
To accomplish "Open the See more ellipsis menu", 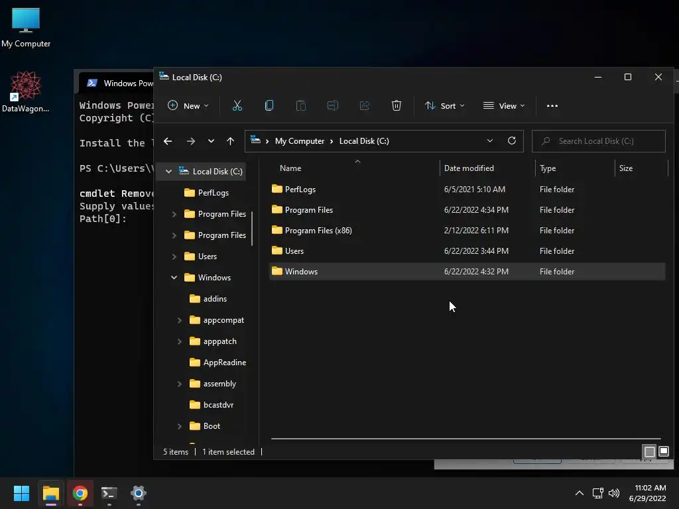I will (552, 105).
